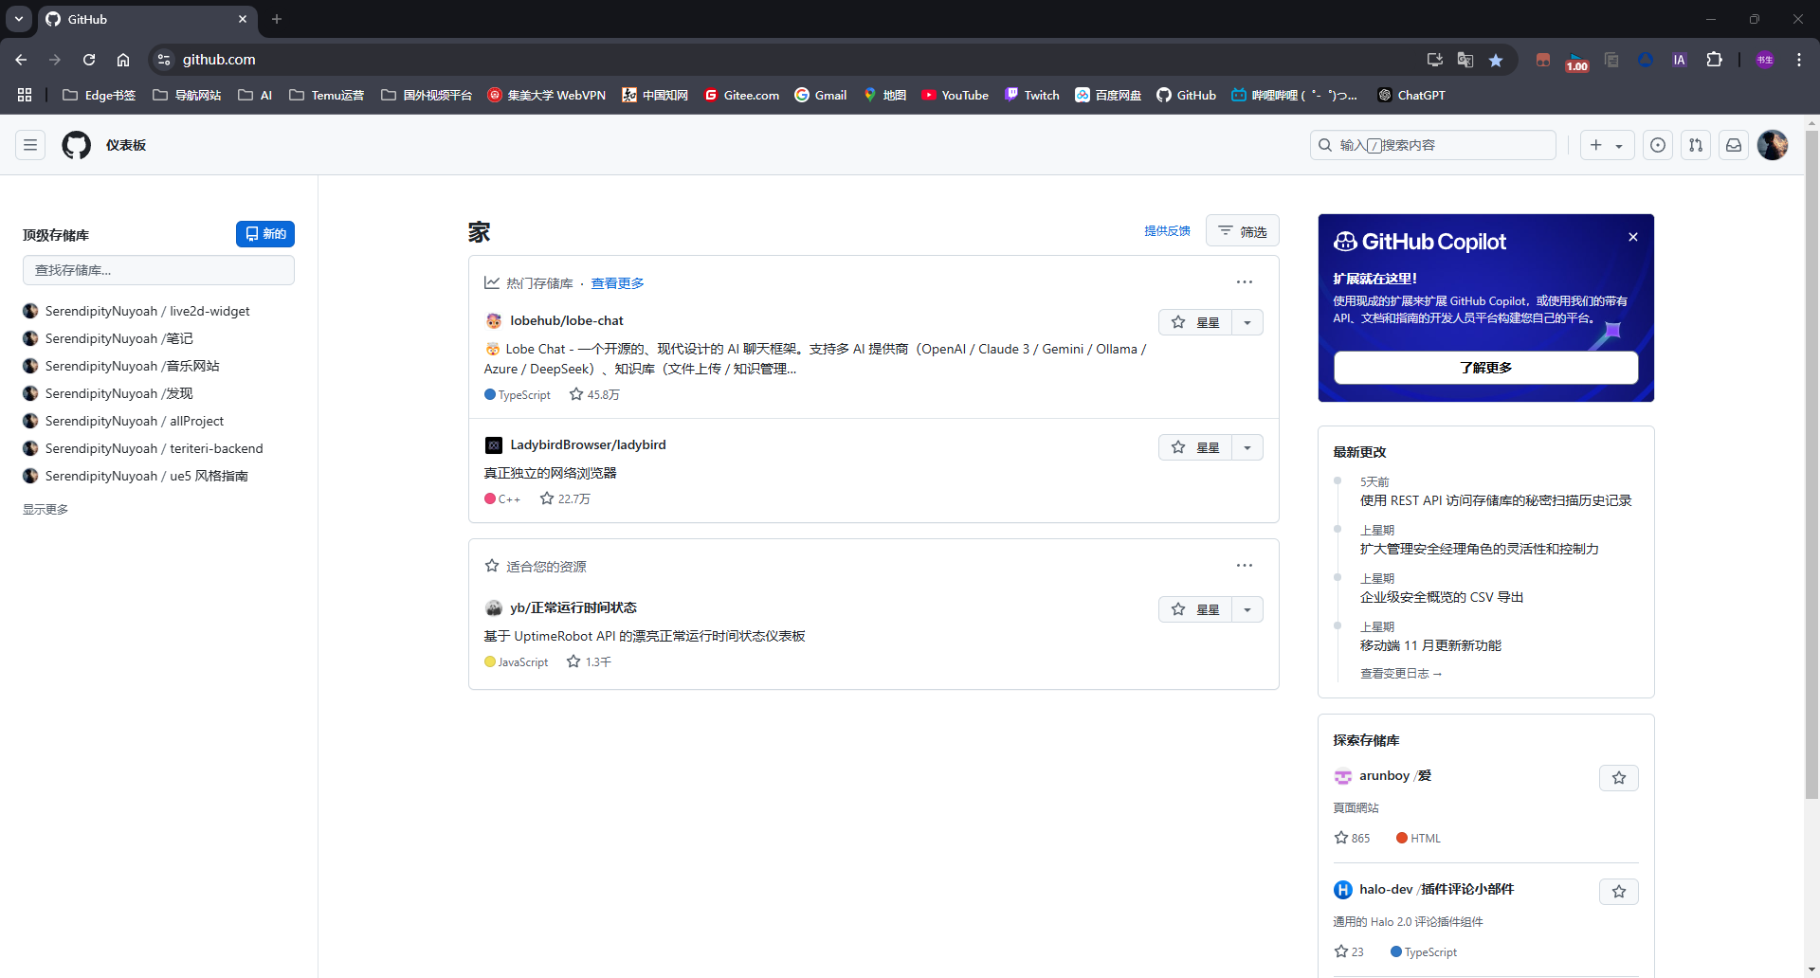Viewport: 1820px width, 978px height.
Task: Open the 查看更多 trending repositories link
Action: coord(617,283)
